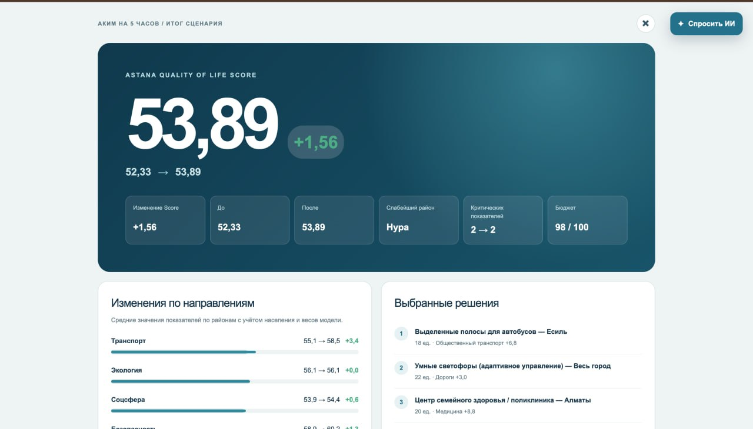Select the Бюджет 98 / 100 card
The image size is (753, 429).
pyautogui.click(x=587, y=220)
